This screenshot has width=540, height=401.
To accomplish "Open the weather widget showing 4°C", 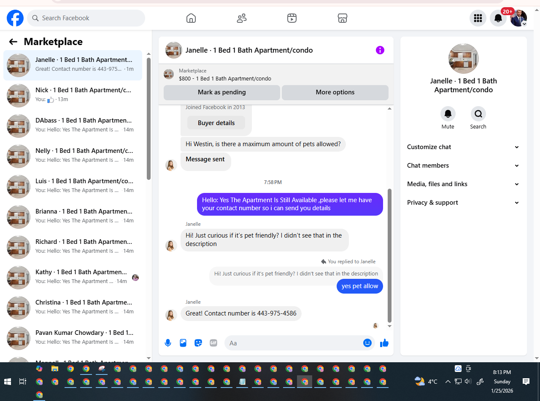I will [426, 382].
